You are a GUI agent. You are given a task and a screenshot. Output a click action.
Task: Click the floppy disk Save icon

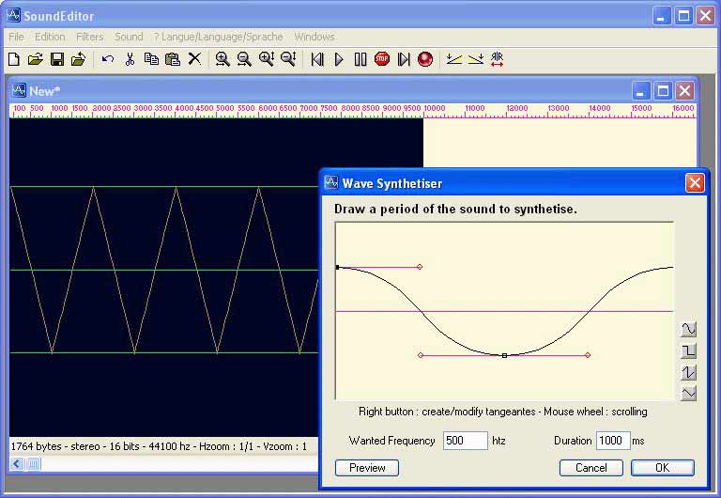point(56,59)
